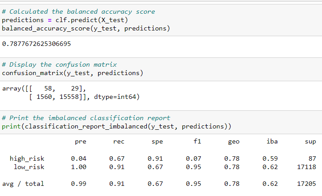This screenshot has height=196, width=322.
Task: Click the Display the confusion matrix comment
Action: tap(59, 64)
